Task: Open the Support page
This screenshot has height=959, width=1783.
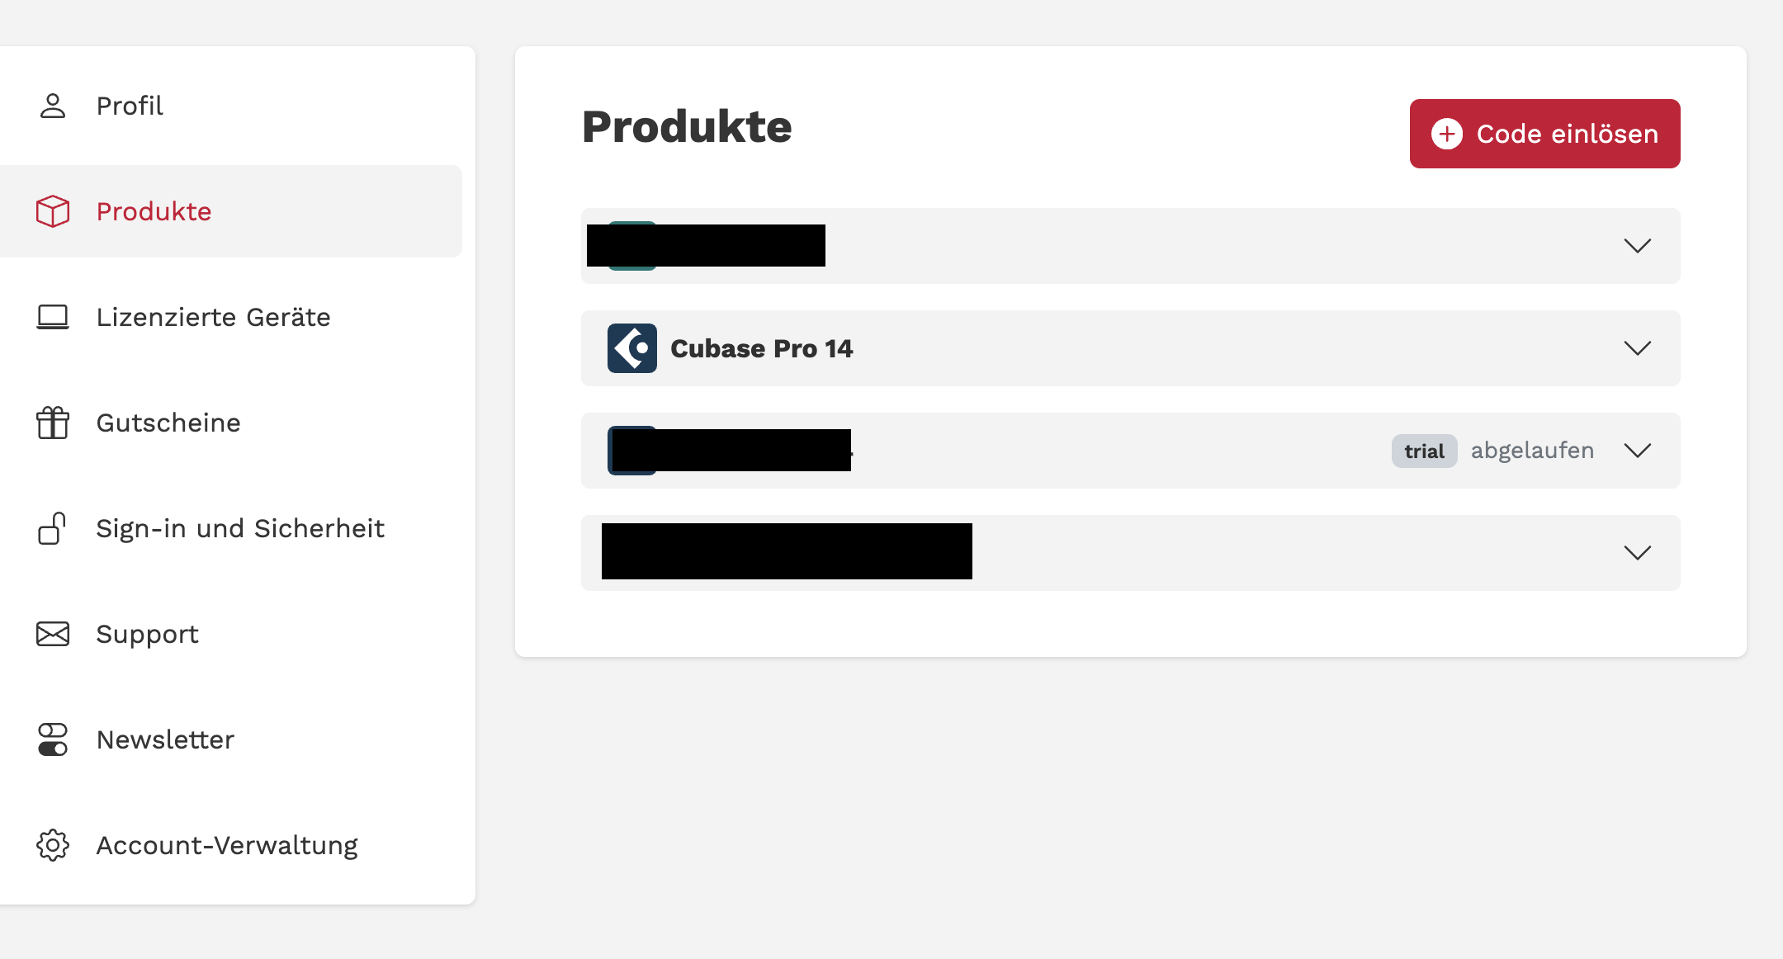Action: [147, 634]
